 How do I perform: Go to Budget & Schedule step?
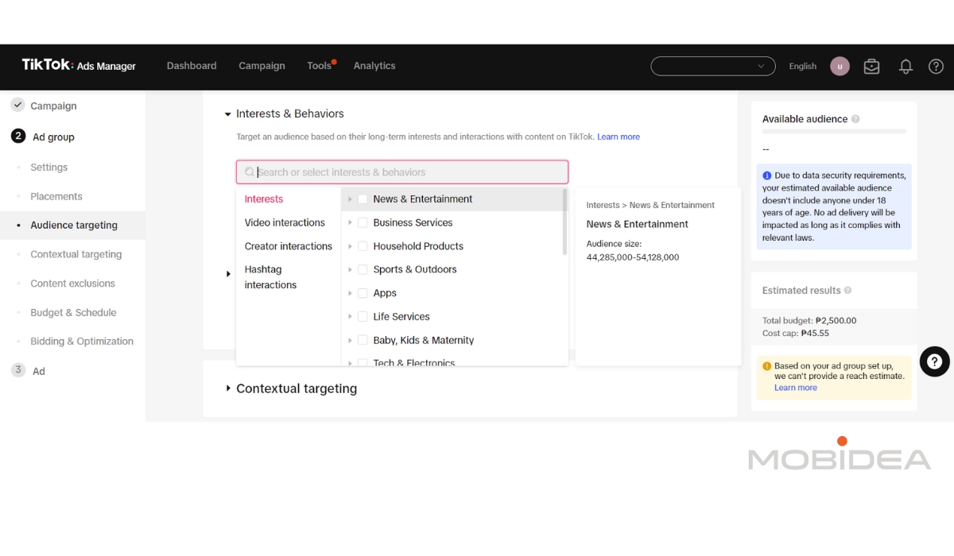[73, 312]
